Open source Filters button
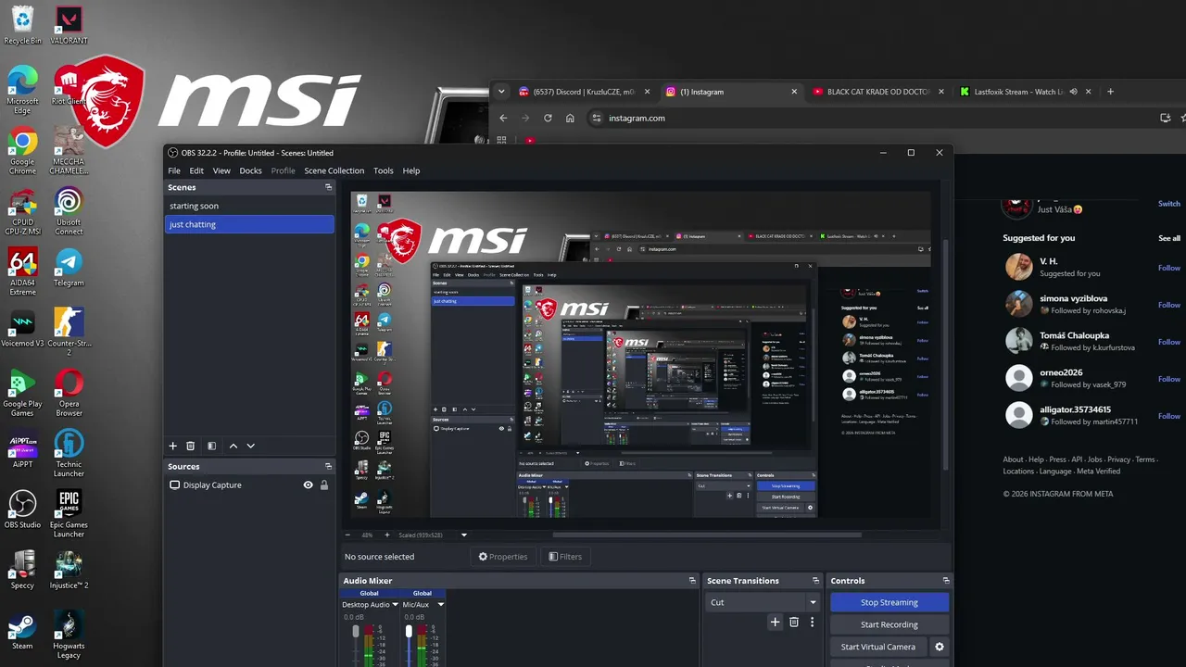Viewport: 1186px width, 667px height. 565,557
